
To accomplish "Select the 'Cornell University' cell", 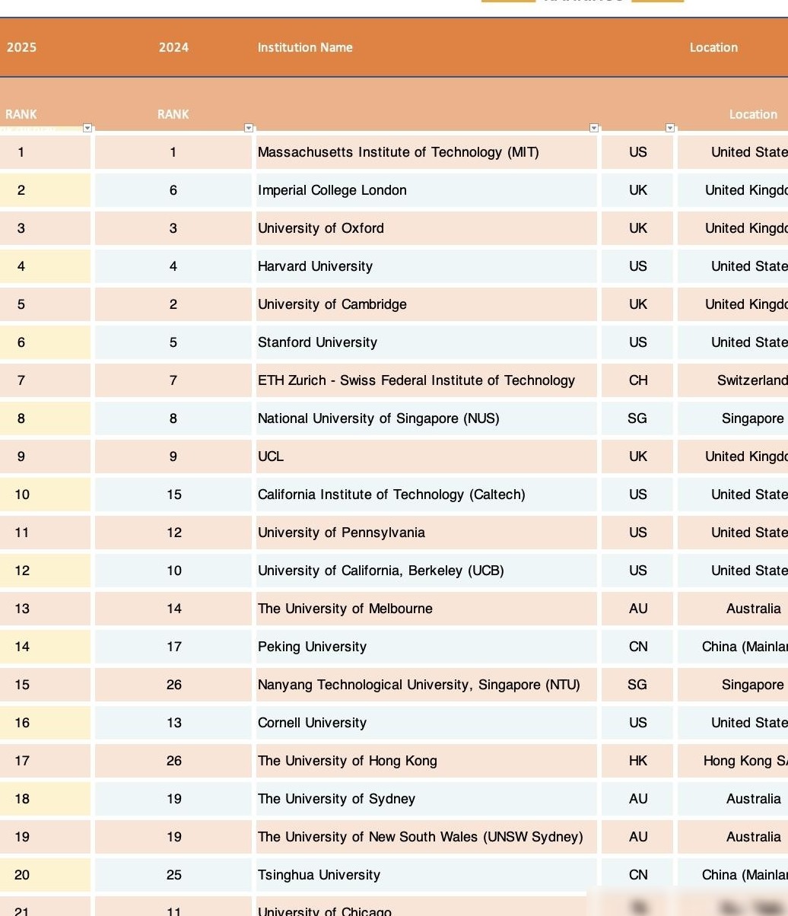I will 427,723.
